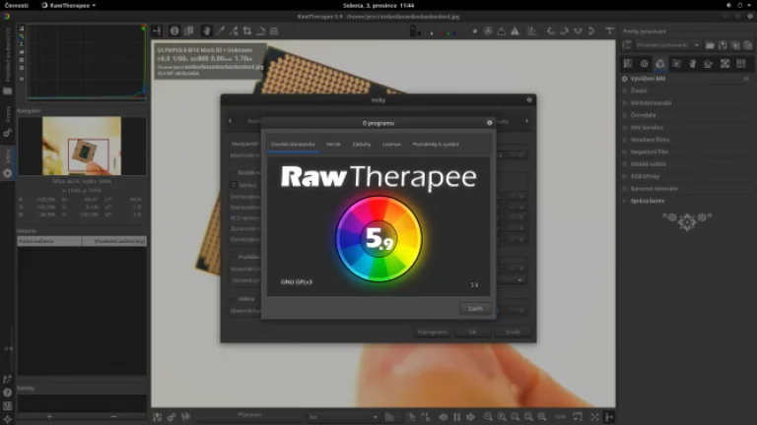Copy processing profile to clipboard icon
Viewport: 757px width, 425px height.
click(735, 45)
